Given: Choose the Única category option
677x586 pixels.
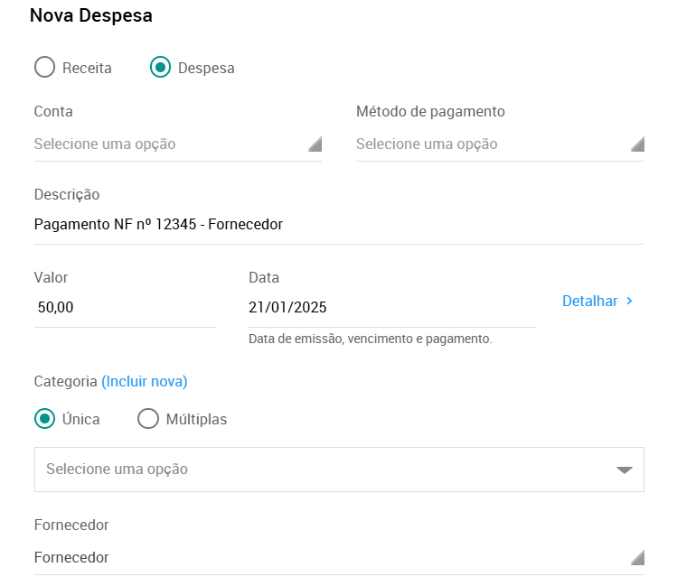Looking at the screenshot, I should [44, 419].
